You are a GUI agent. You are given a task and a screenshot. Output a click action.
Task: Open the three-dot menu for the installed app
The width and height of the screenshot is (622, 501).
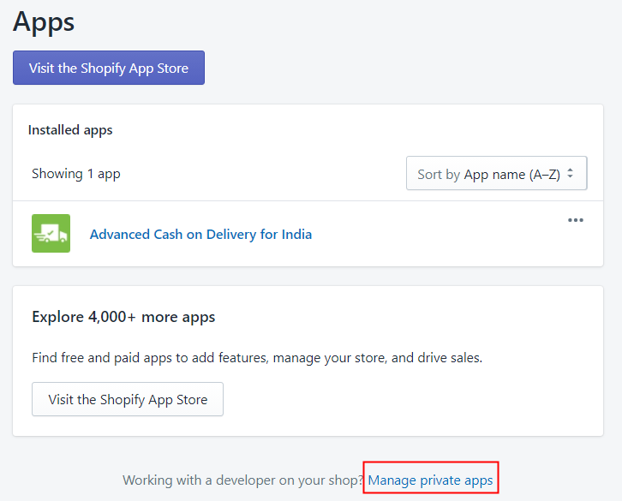tap(575, 220)
